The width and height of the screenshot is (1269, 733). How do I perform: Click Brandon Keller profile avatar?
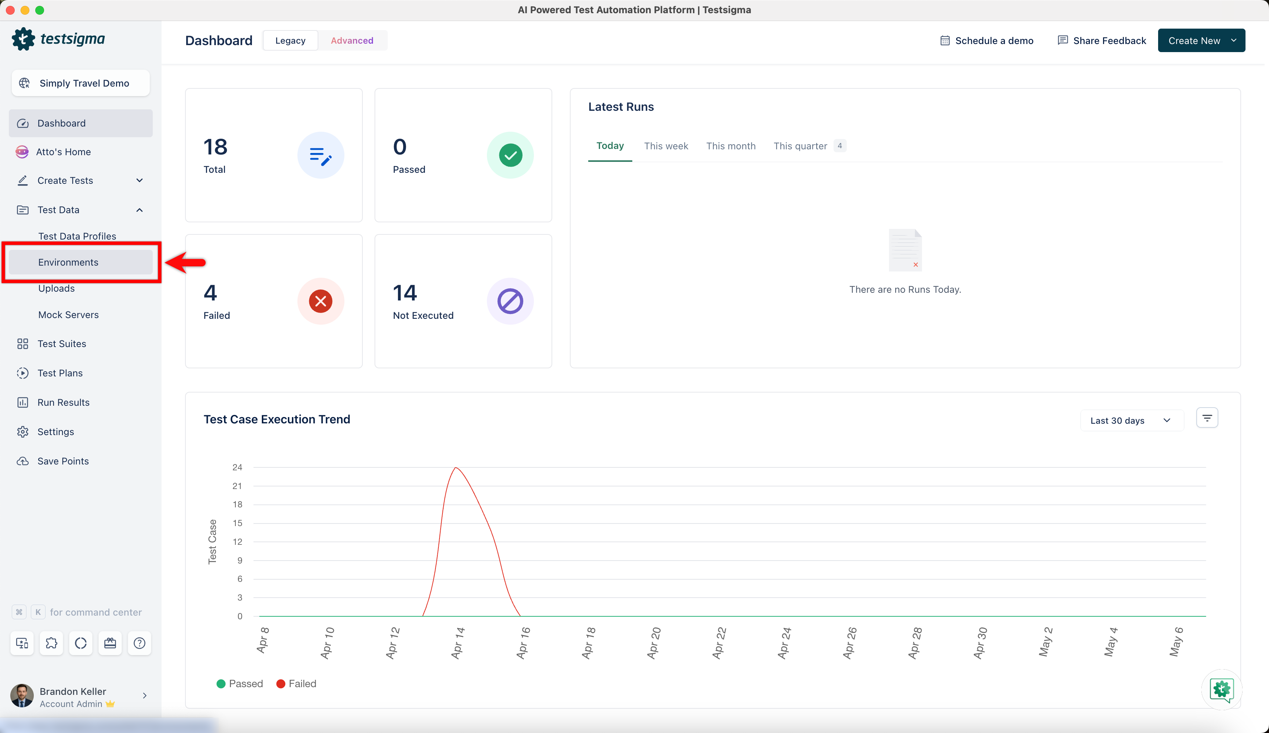22,696
